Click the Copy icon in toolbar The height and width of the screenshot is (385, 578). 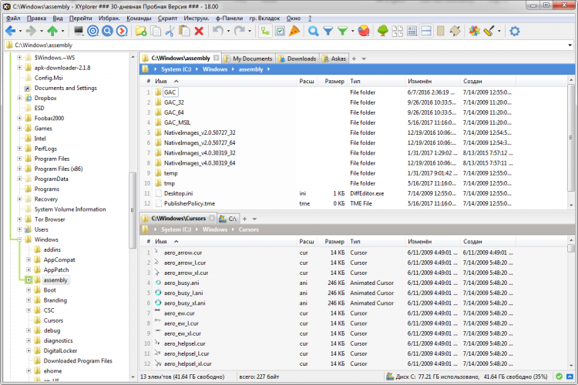tap(156, 31)
